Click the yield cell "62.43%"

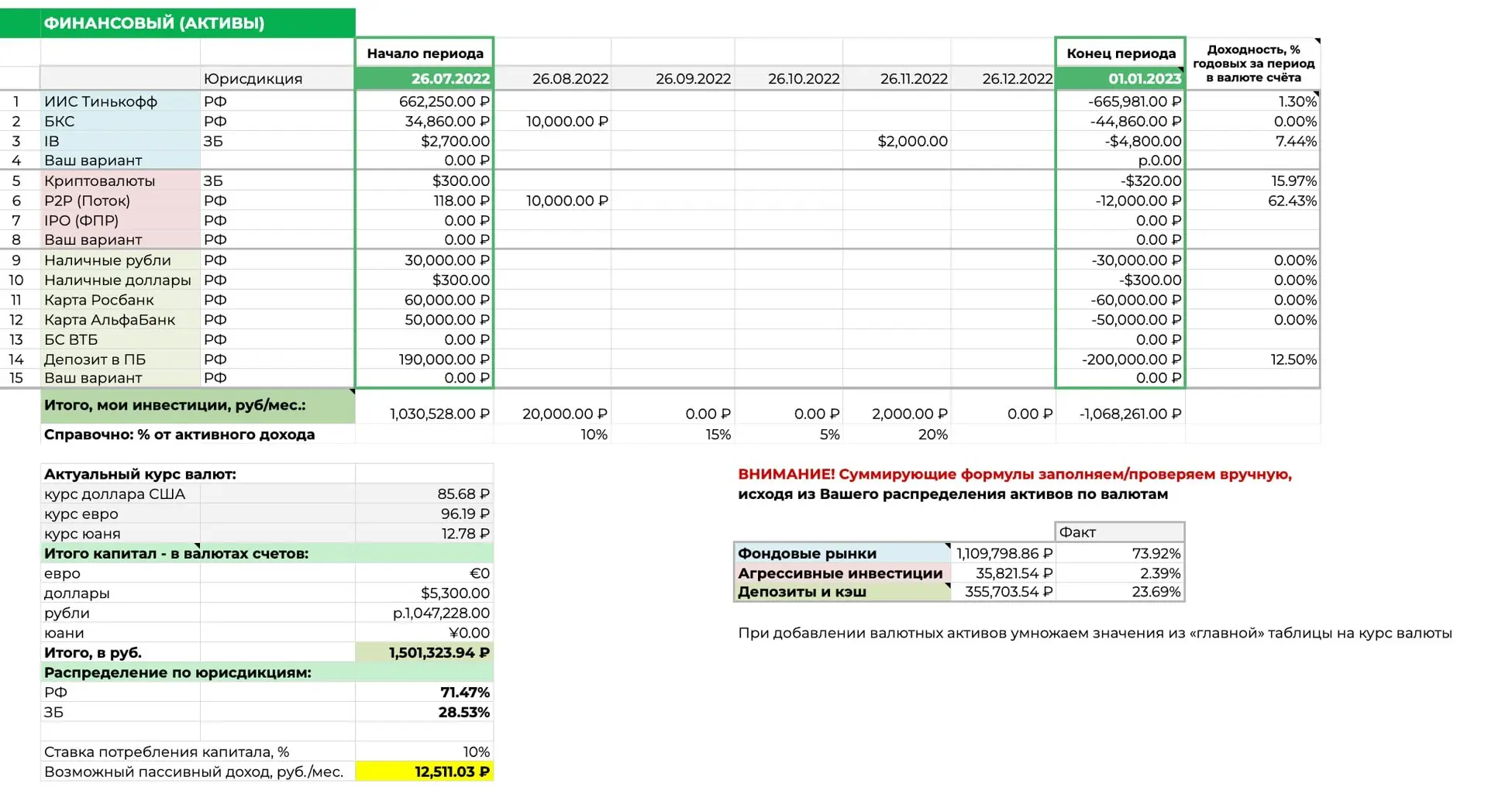[x=1252, y=201]
